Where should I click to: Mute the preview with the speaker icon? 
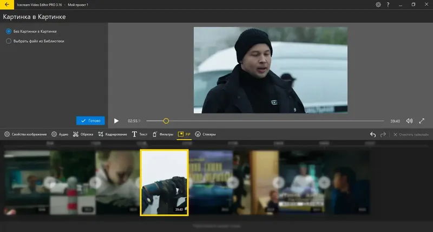409,121
